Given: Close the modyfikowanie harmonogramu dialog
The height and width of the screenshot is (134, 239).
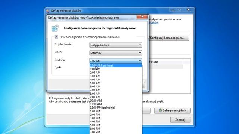Looking at the screenshot, I should 142,16.
